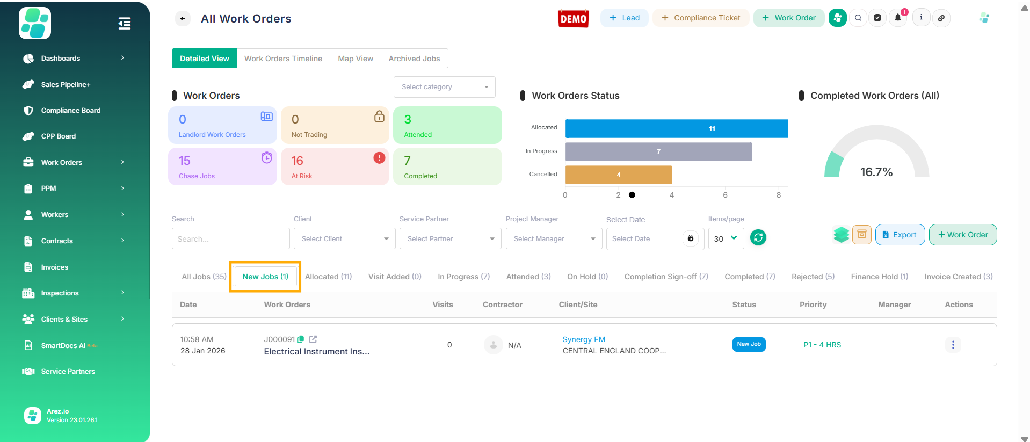This screenshot has width=1030, height=442.
Task: Select the At Risk work orders card
Action: pyautogui.click(x=335, y=167)
